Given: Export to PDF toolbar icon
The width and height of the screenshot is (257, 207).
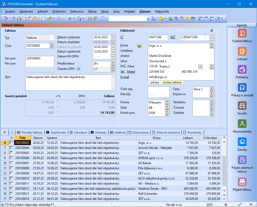Looking at the screenshot, I should click(x=30, y=19).
